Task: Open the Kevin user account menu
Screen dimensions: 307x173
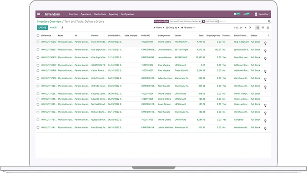Action: (262, 14)
